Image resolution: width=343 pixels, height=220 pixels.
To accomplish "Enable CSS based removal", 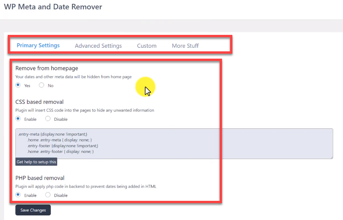I will [x=18, y=119].
